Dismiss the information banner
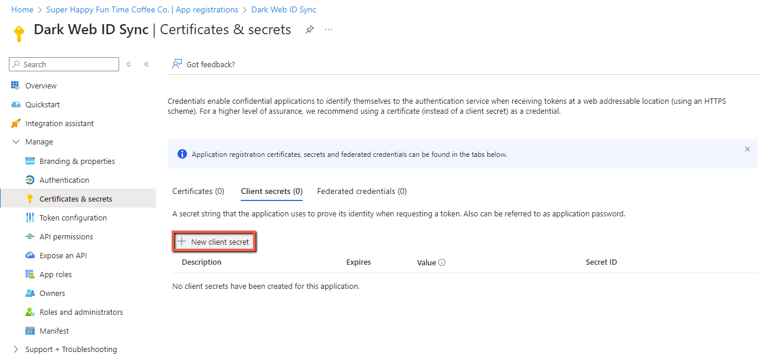Screen dimensions: 761x362 point(747,150)
